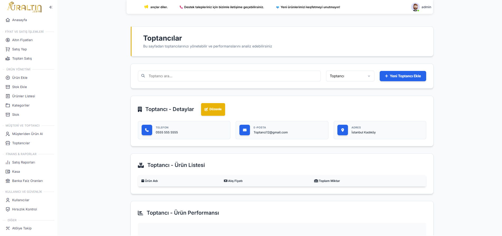
Task: Click the Anasayfa home icon
Action: click(x=8, y=20)
